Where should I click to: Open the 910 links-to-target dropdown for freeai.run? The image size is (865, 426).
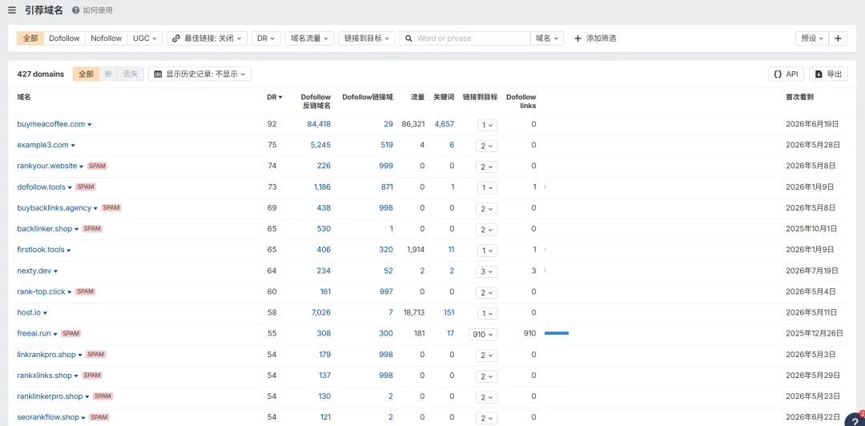483,335
